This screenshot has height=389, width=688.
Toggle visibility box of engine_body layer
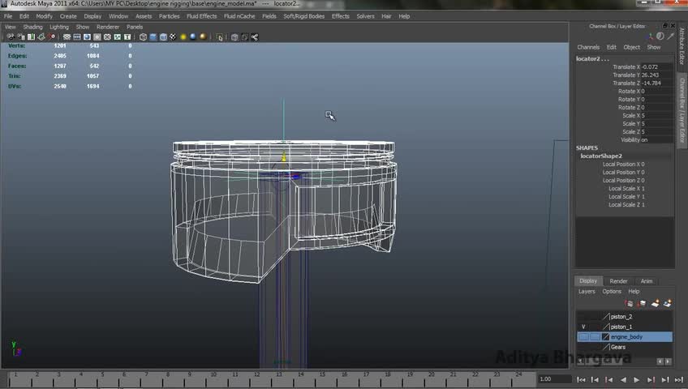click(x=583, y=336)
